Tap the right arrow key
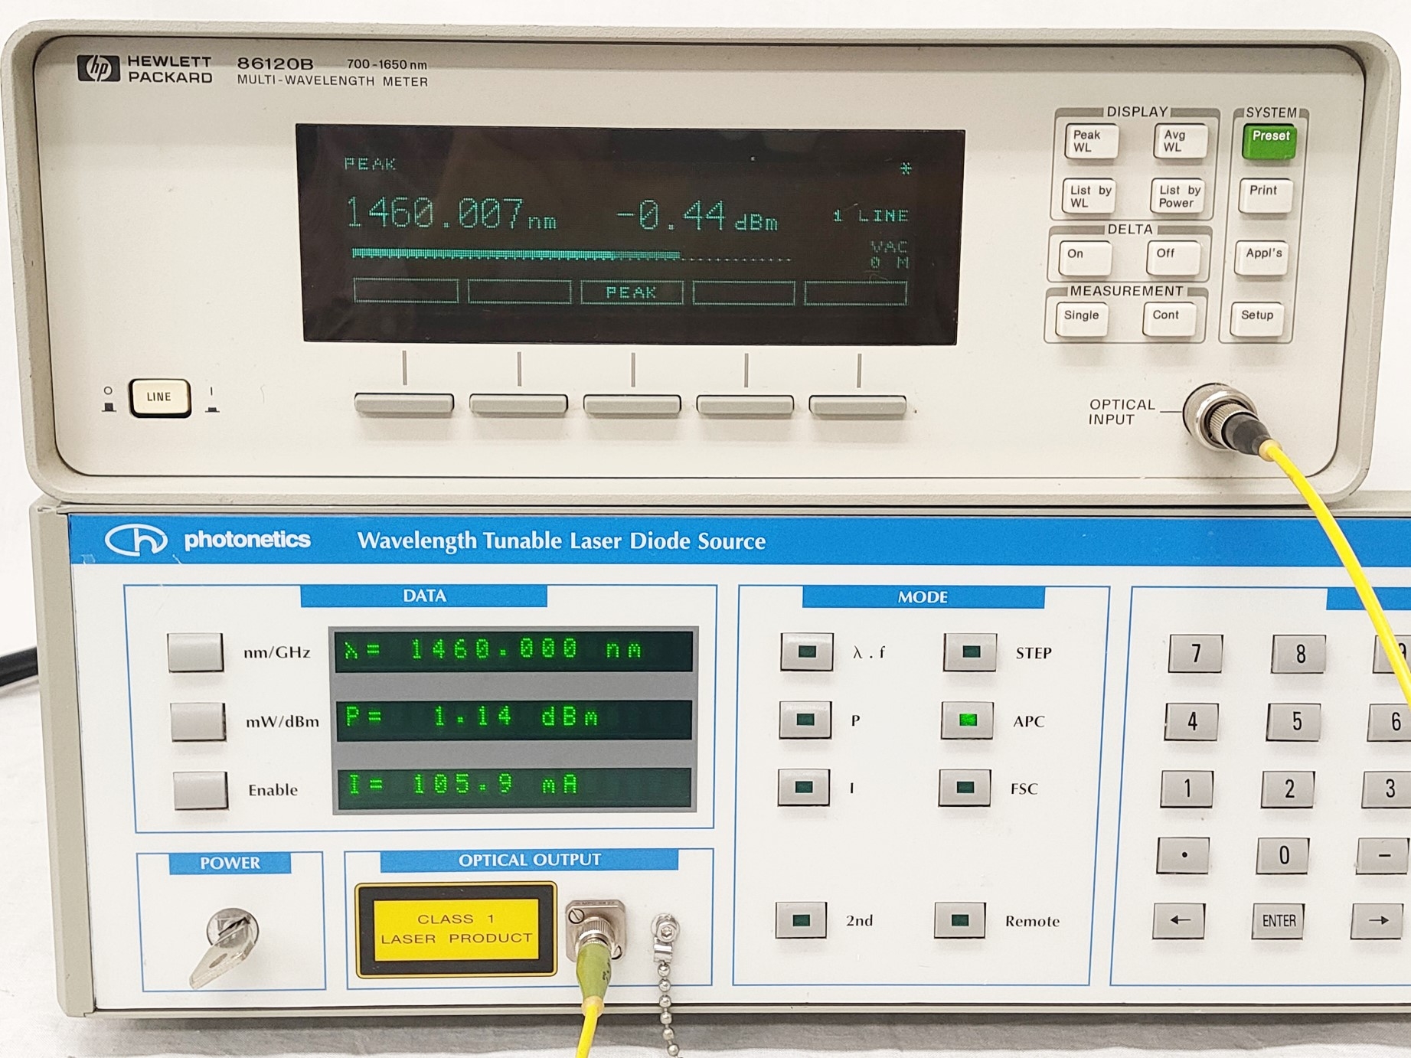Screen dimensions: 1411x1058 point(1377,921)
